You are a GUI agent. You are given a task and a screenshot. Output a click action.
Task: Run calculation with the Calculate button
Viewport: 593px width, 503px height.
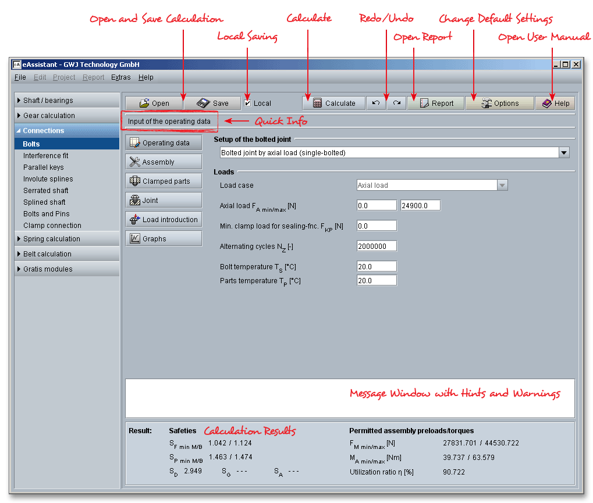pyautogui.click(x=333, y=103)
